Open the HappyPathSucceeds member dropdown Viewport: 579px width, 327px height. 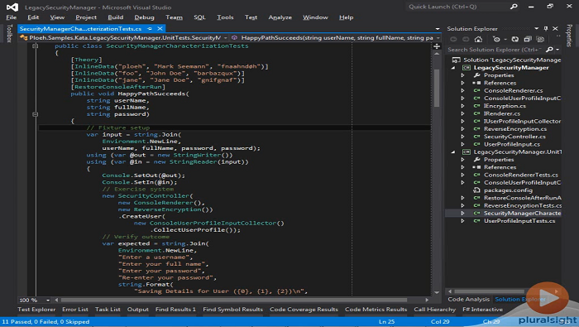tap(438, 38)
